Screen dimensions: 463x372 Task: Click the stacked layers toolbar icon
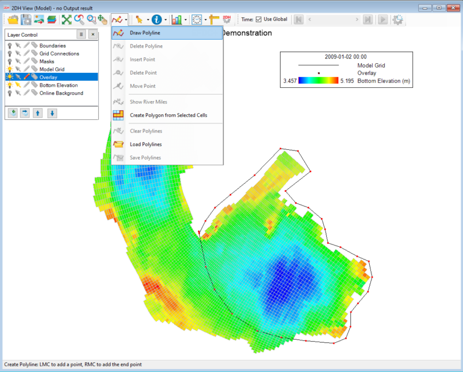point(52,20)
